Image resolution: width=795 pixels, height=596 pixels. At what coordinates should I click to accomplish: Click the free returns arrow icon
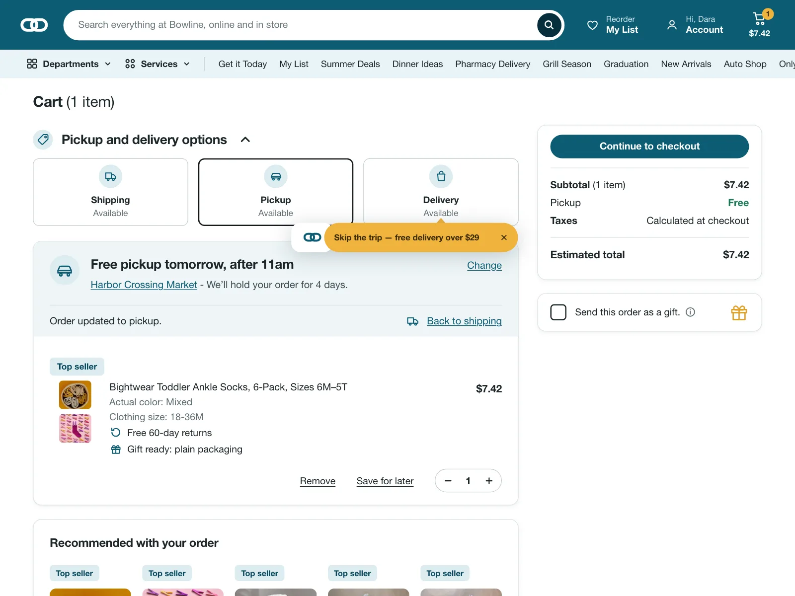coord(116,433)
